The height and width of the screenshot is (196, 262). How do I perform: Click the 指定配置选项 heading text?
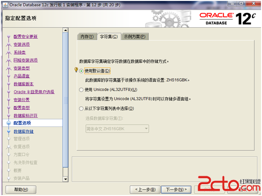pyautogui.click(x=21, y=18)
